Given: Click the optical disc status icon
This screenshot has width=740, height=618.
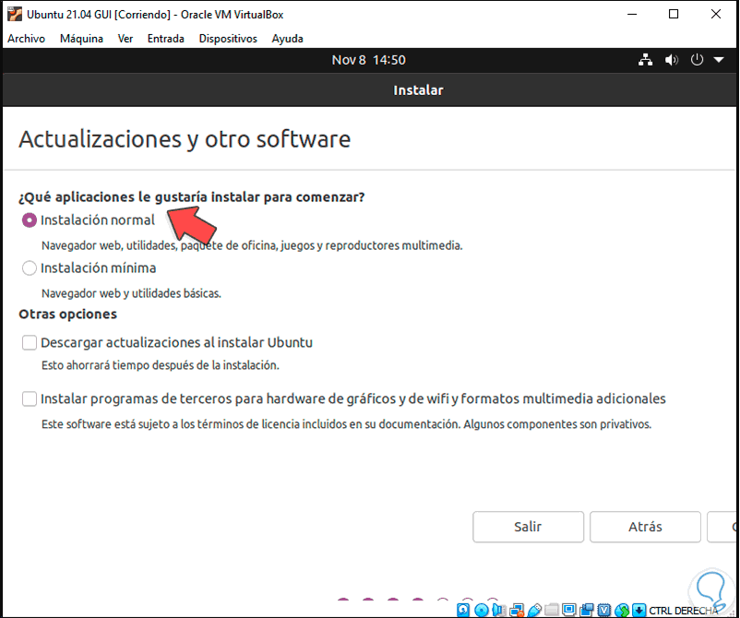Looking at the screenshot, I should pos(482,610).
